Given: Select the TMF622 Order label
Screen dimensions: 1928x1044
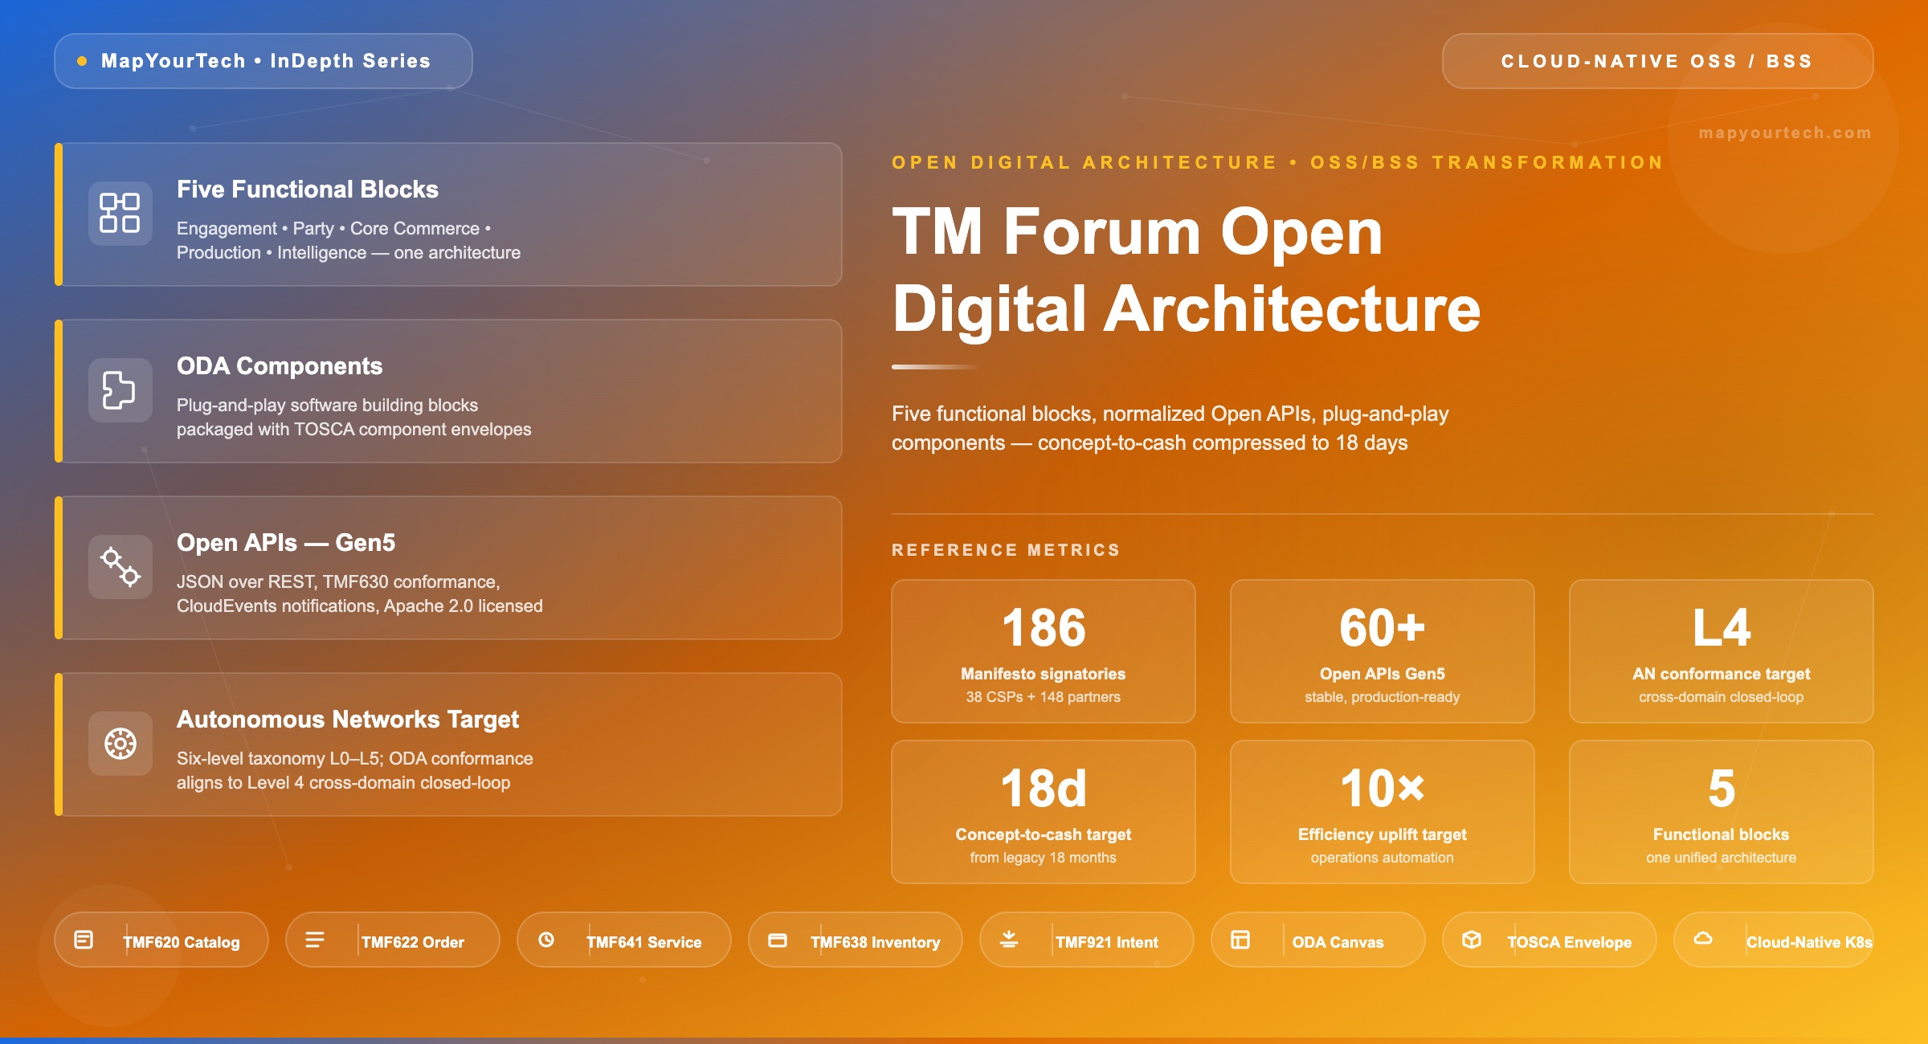Looking at the screenshot, I should click(413, 942).
